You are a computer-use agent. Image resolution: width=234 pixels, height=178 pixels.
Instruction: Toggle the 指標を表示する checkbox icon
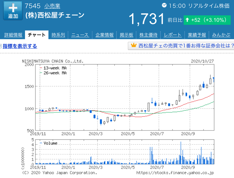tap(1, 46)
